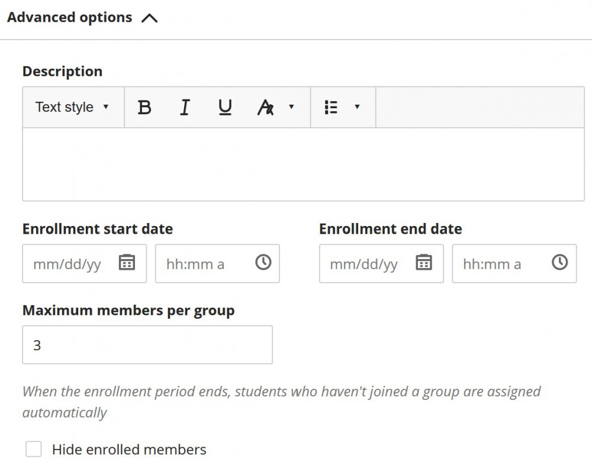592x462 pixels.
Task: Collapse the Advanced options section
Action: click(149, 18)
